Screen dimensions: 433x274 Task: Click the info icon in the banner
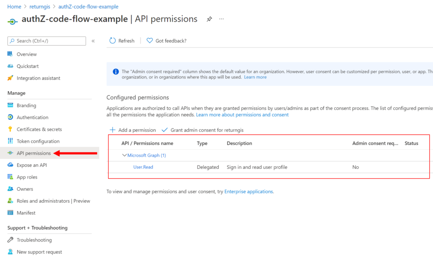pos(116,72)
